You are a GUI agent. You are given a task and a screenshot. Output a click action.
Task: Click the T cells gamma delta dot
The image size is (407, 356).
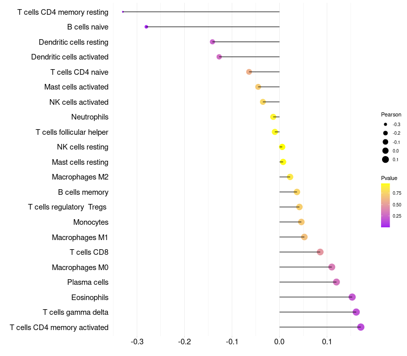click(356, 312)
